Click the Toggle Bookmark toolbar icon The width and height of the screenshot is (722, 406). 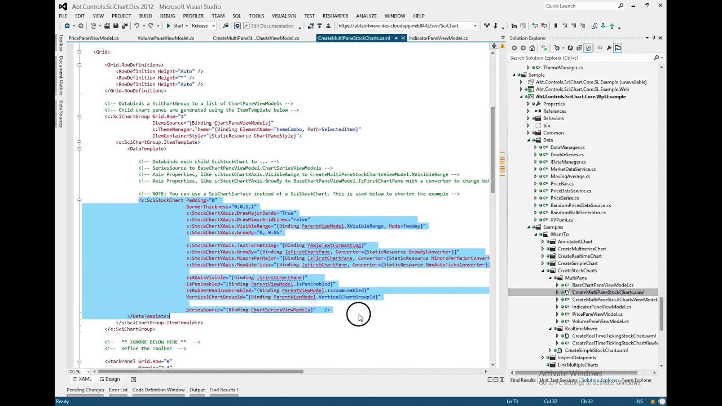[x=556, y=26]
